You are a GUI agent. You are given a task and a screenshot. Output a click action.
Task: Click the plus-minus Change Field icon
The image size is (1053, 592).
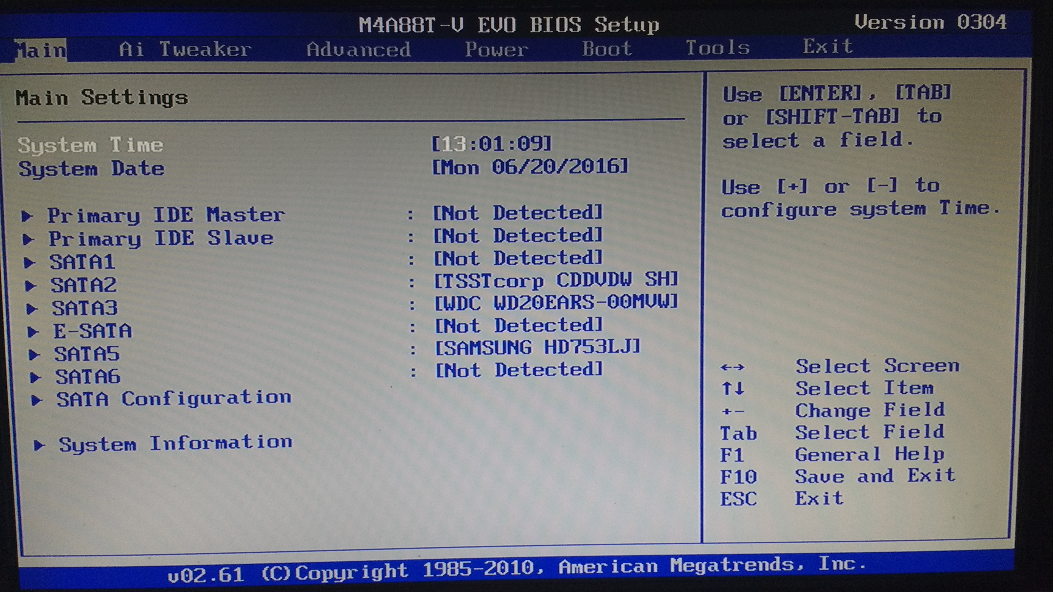pyautogui.click(x=733, y=411)
